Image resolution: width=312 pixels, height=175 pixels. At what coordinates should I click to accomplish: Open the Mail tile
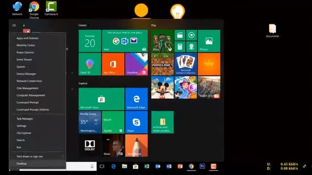coord(125,41)
